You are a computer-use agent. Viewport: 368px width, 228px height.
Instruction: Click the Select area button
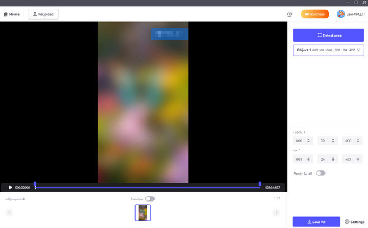click(328, 35)
